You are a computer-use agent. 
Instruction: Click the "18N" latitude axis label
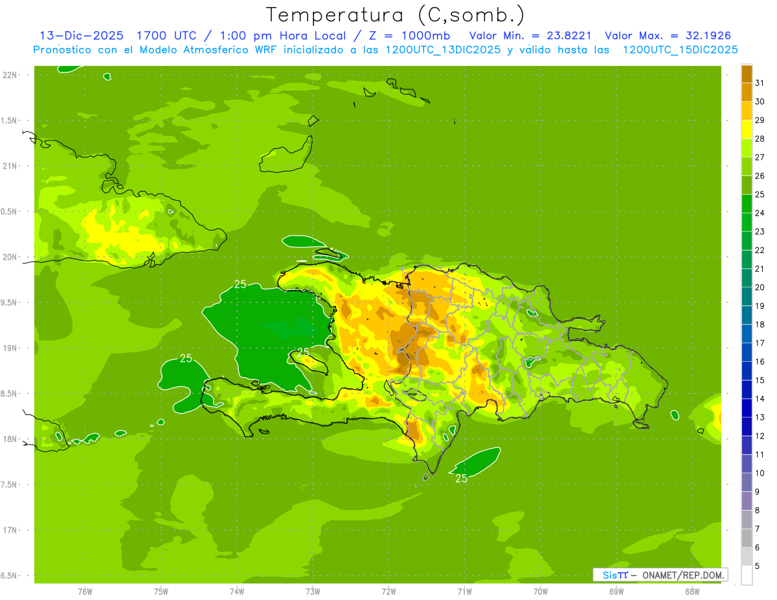pyautogui.click(x=10, y=439)
